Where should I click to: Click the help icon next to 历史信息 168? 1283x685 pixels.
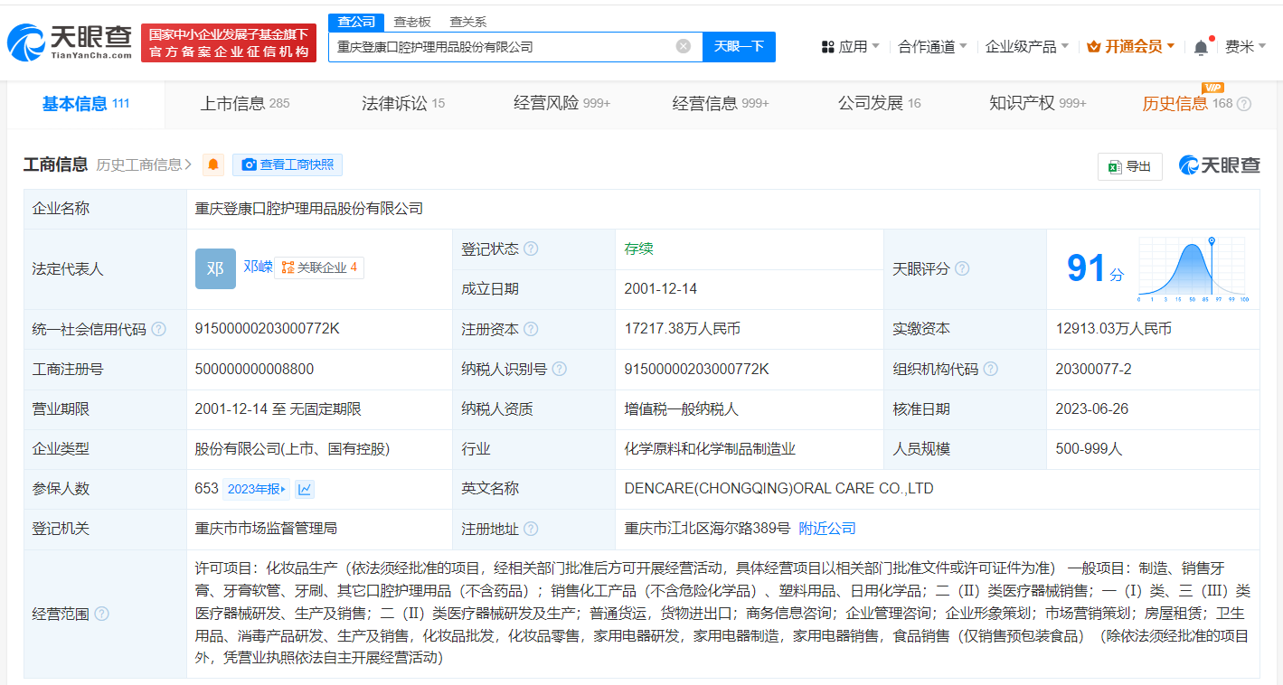click(x=1244, y=104)
